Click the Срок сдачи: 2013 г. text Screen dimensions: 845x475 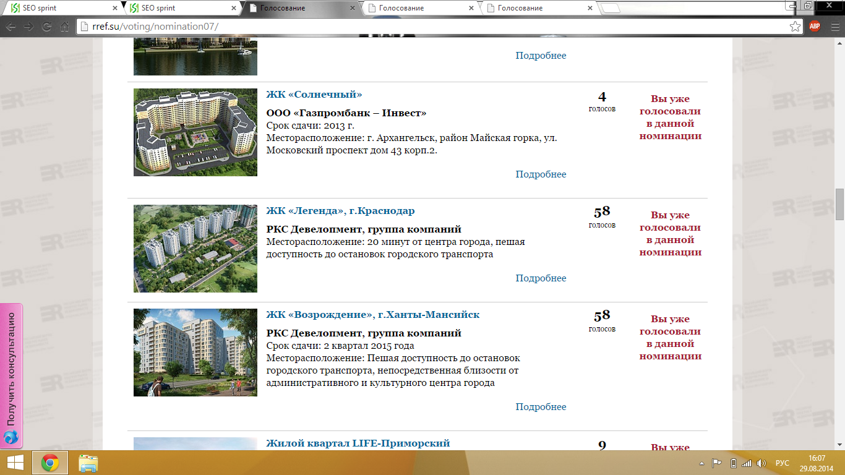pyautogui.click(x=311, y=126)
